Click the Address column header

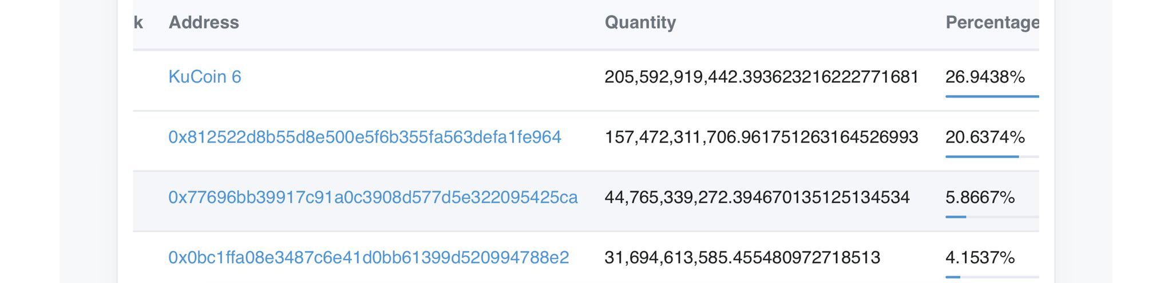pyautogui.click(x=204, y=22)
